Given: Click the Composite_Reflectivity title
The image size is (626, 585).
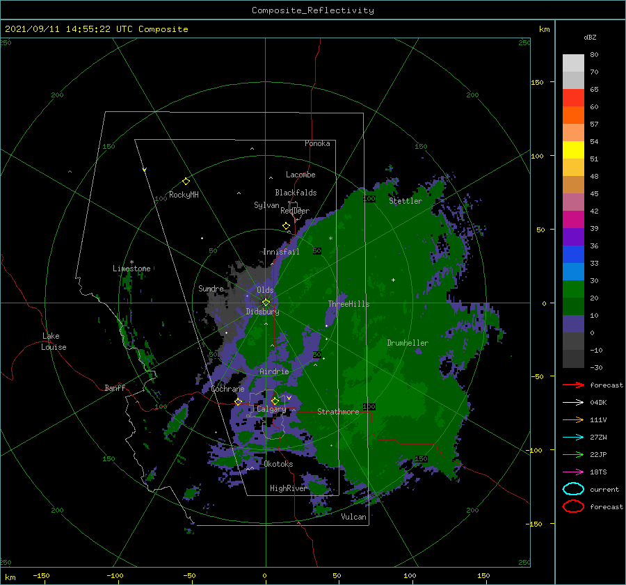Looking at the screenshot, I should coord(312,10).
